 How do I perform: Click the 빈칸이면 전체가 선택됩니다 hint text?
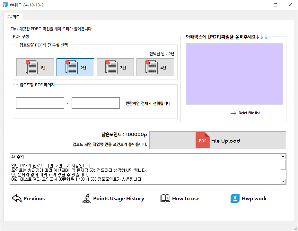(x=148, y=103)
